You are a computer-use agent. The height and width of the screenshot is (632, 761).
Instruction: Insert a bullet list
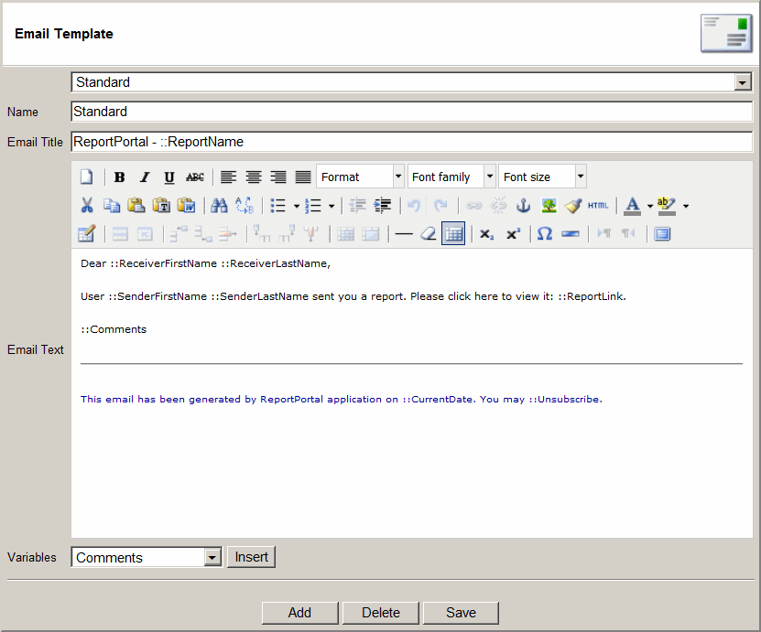[277, 206]
